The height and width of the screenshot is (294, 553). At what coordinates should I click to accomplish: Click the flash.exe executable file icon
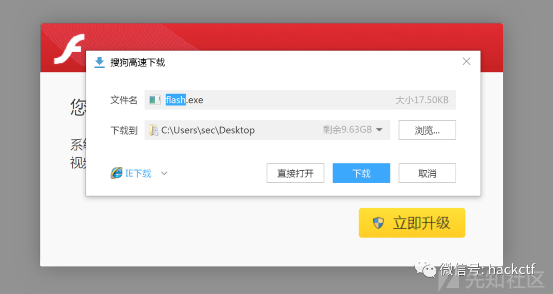pyautogui.click(x=155, y=100)
